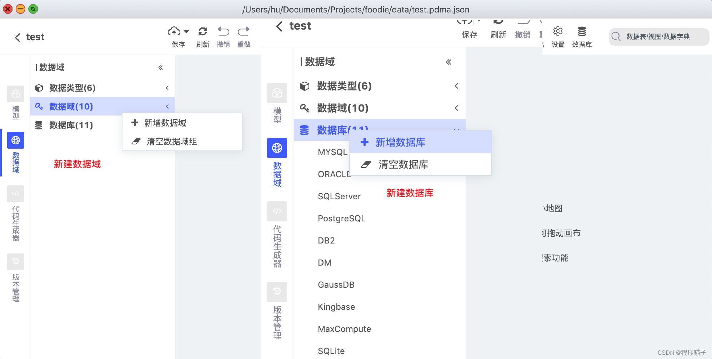Select SQLServer database entry
The image size is (712, 359).
339,196
